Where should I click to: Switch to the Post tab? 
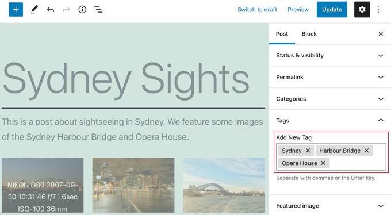[282, 34]
